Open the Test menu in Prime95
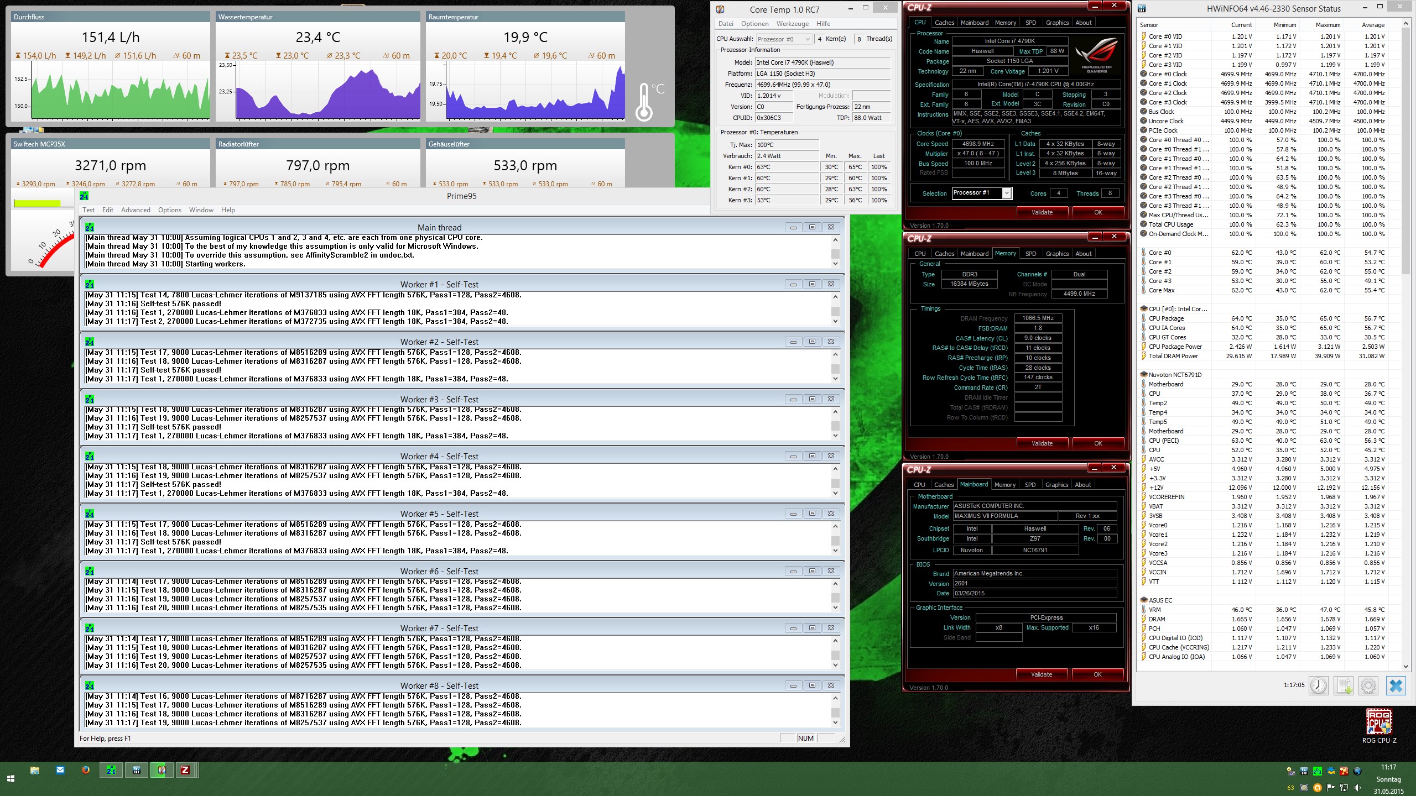The image size is (1416, 796). click(x=88, y=210)
